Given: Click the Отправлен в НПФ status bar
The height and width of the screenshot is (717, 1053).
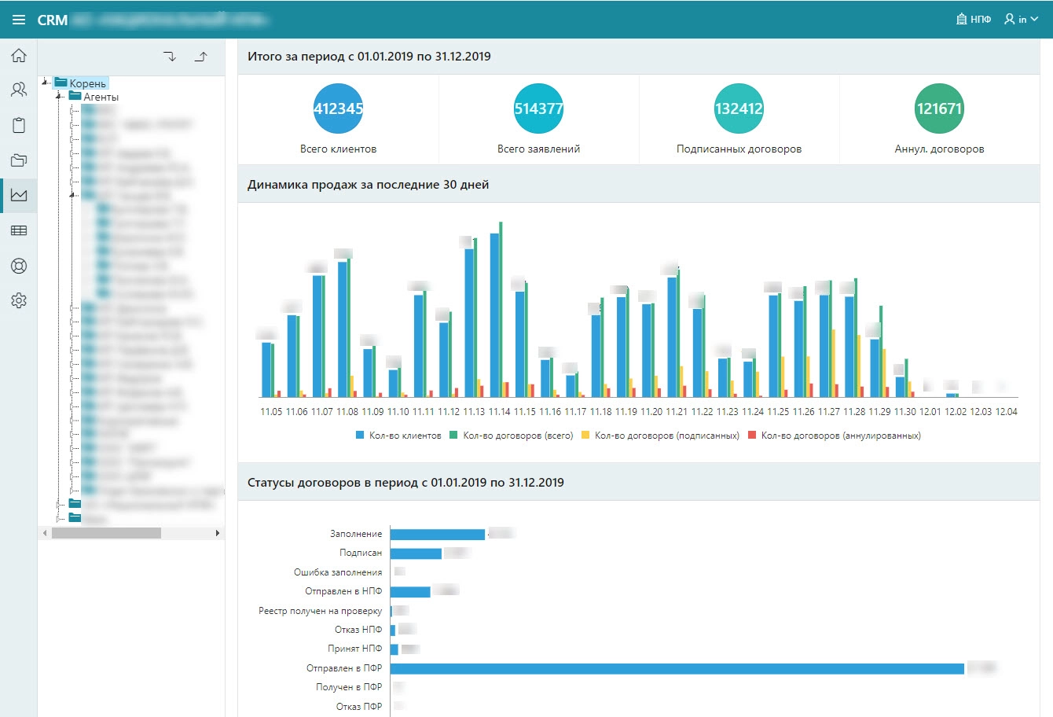Looking at the screenshot, I should 410,592.
